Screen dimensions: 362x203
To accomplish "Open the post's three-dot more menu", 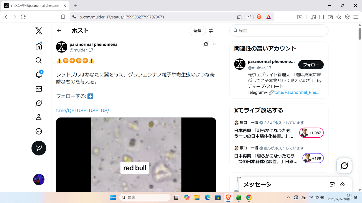I will point(214,44).
